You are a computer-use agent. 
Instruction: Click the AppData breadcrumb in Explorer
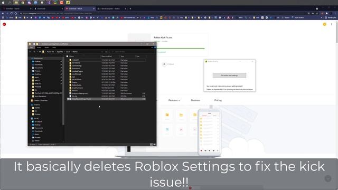tap(60, 52)
